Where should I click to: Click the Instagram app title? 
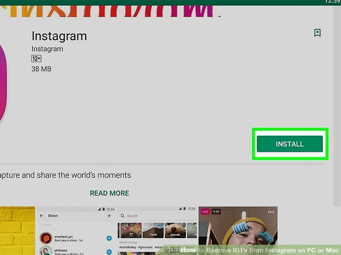click(59, 36)
